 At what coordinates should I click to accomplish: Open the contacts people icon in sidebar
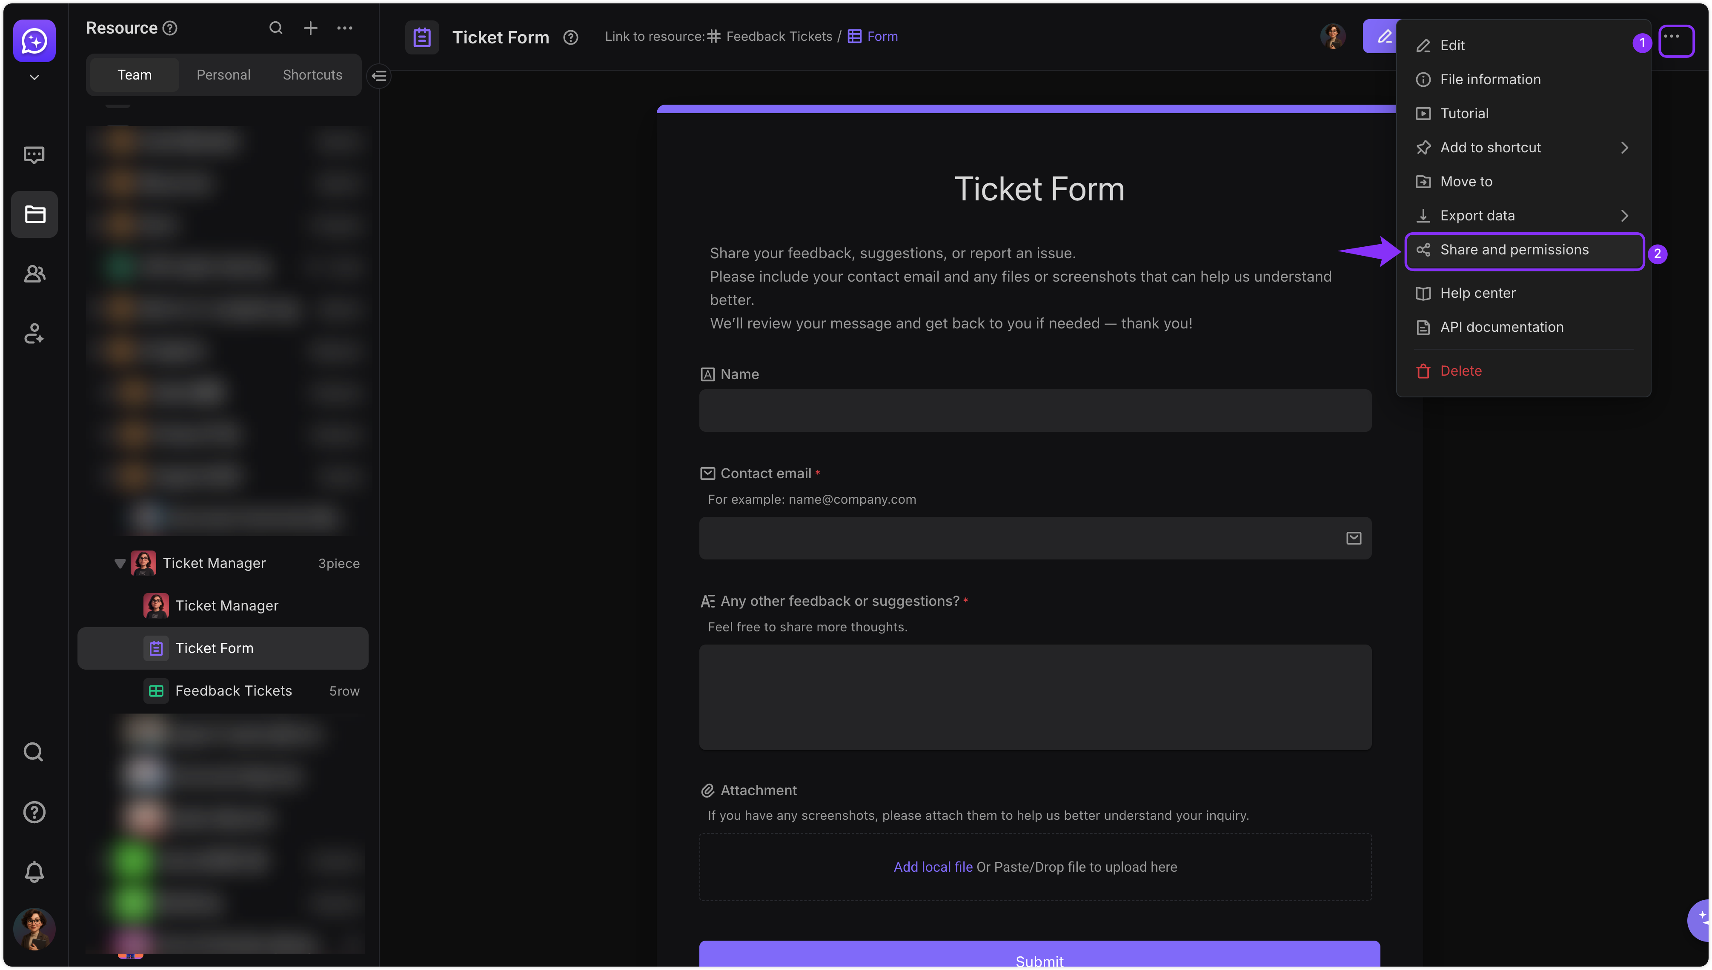34,274
